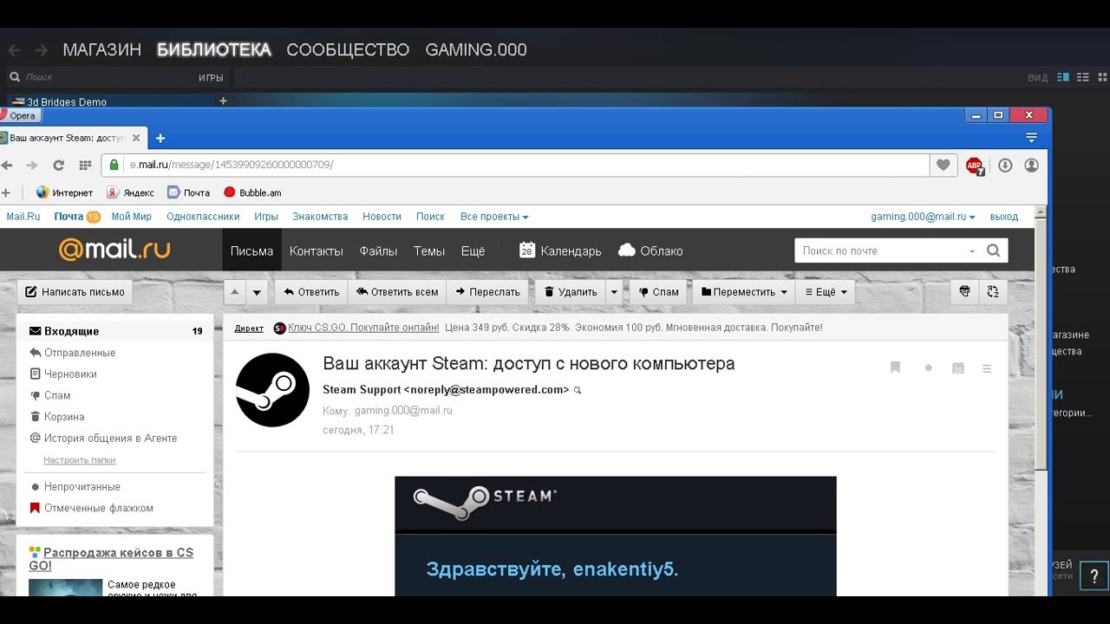The height and width of the screenshot is (624, 1110).
Task: Click Ответить button
Action: click(x=311, y=292)
